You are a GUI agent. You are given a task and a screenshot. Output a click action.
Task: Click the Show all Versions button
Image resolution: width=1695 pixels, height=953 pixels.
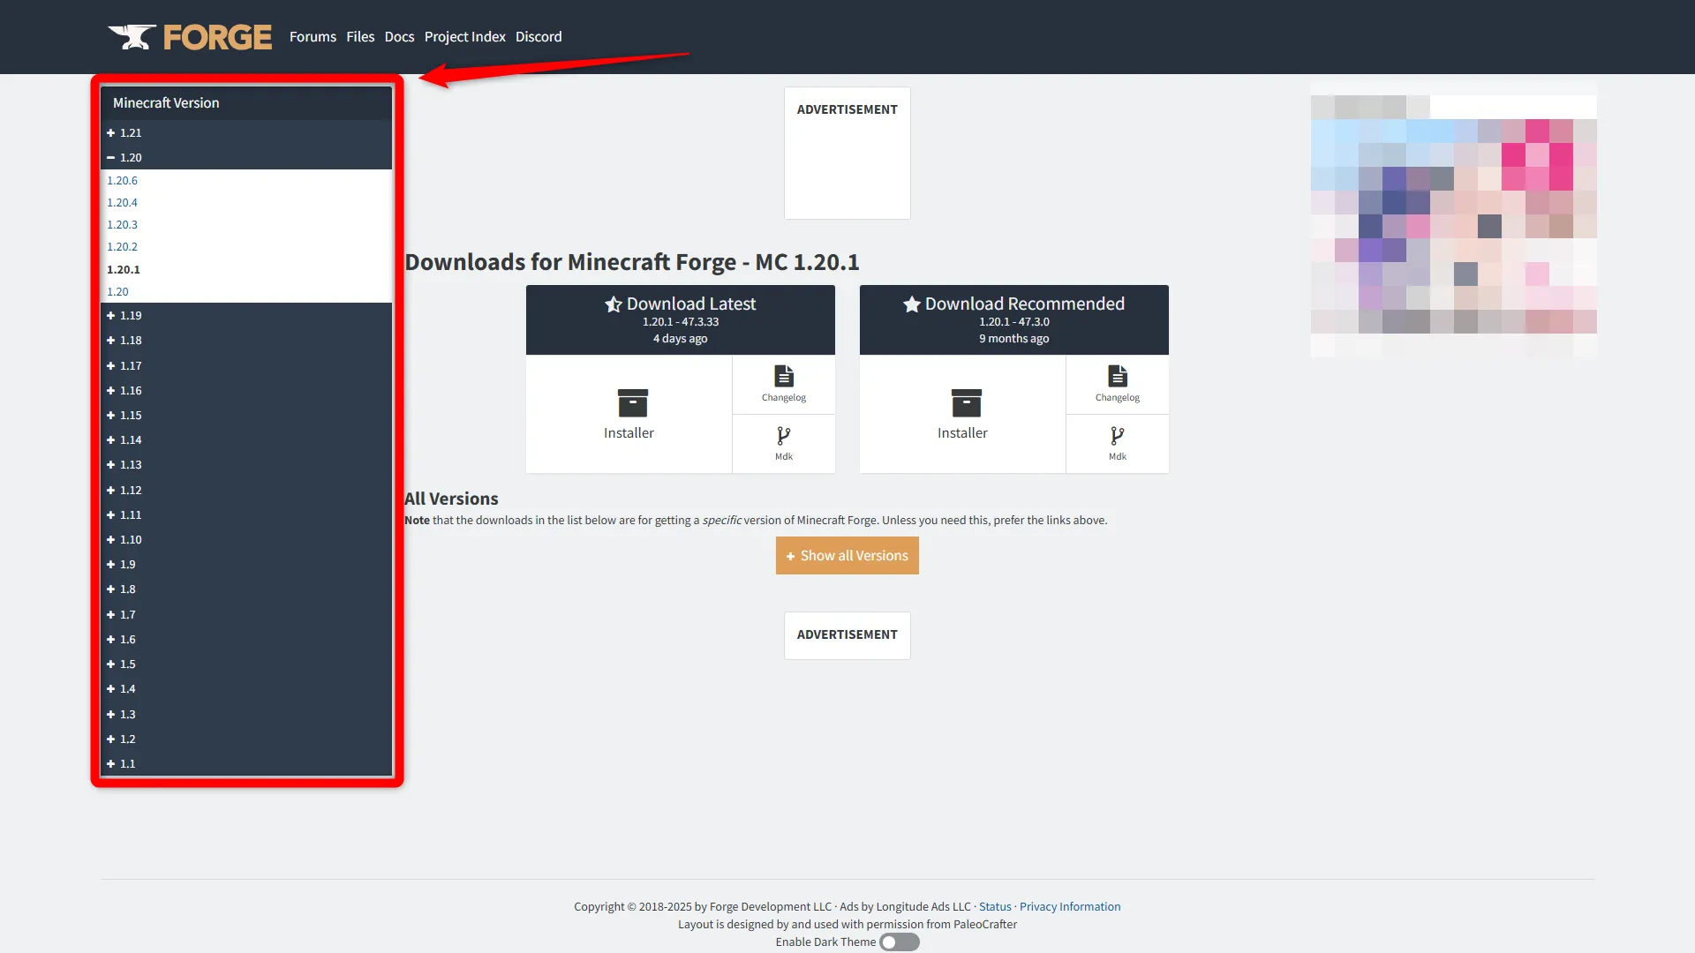pyautogui.click(x=847, y=556)
